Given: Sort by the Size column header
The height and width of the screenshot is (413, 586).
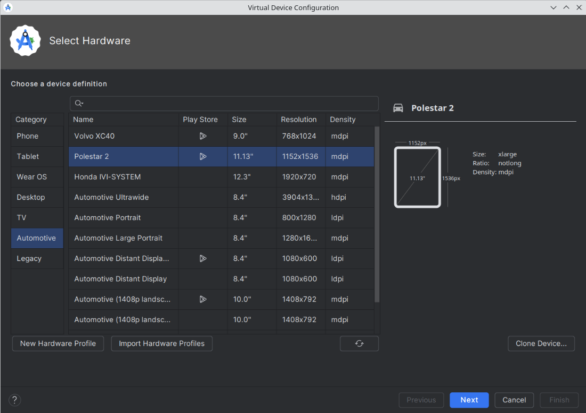Looking at the screenshot, I should [252, 120].
